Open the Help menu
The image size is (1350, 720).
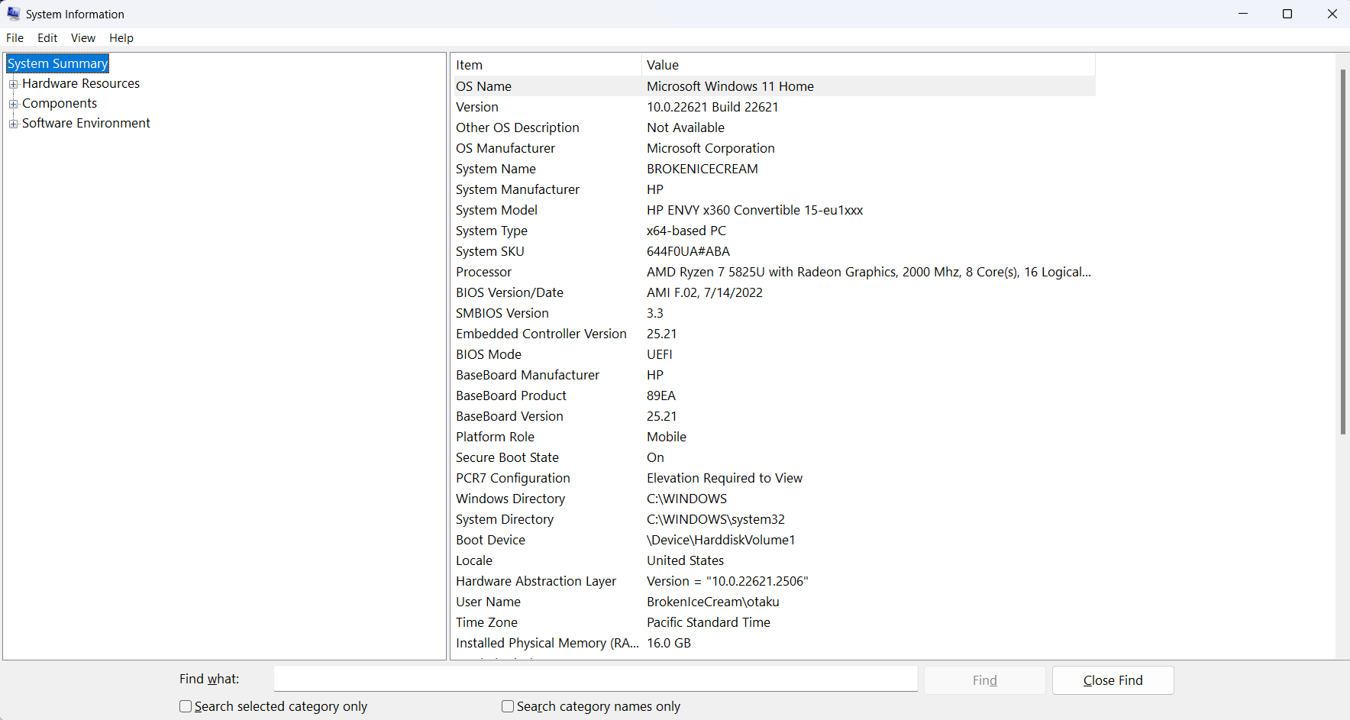click(121, 38)
